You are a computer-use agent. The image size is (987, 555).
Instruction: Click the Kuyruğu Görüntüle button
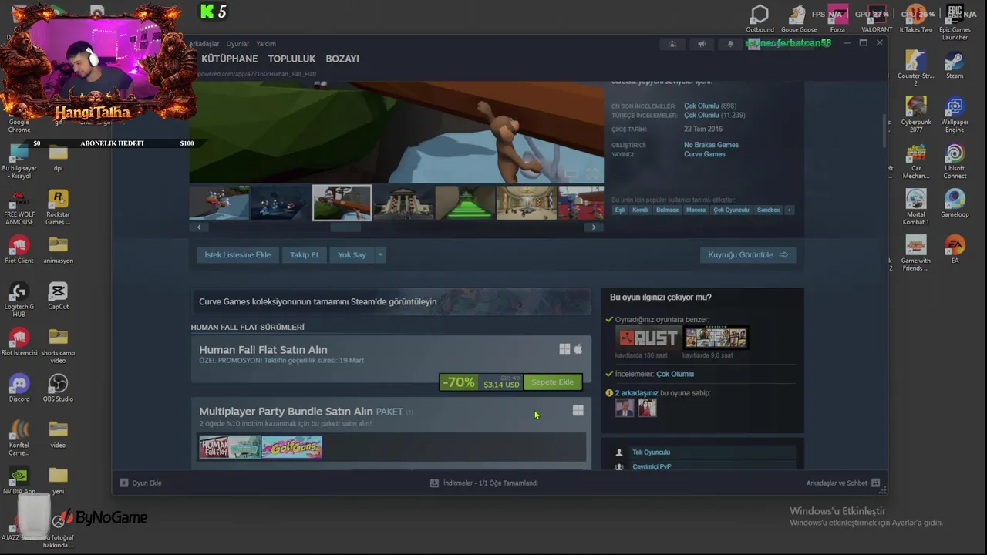tap(747, 254)
